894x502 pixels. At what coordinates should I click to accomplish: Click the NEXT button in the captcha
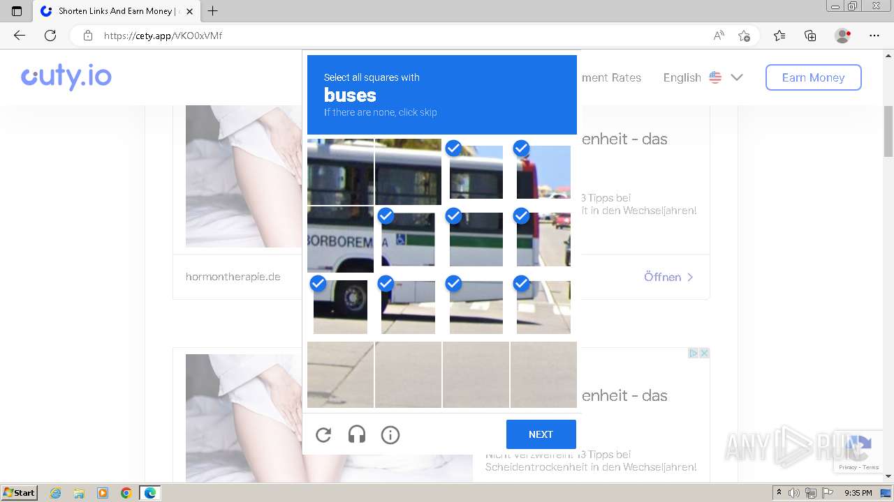541,434
